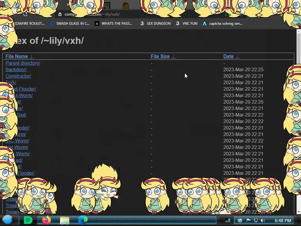Open the green chat app on taskbar

click(x=28, y=220)
